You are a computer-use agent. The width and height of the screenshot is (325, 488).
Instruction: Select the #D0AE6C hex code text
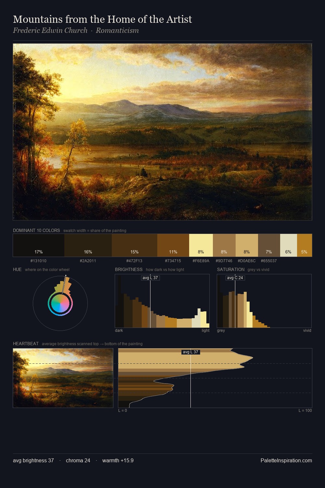click(247, 261)
